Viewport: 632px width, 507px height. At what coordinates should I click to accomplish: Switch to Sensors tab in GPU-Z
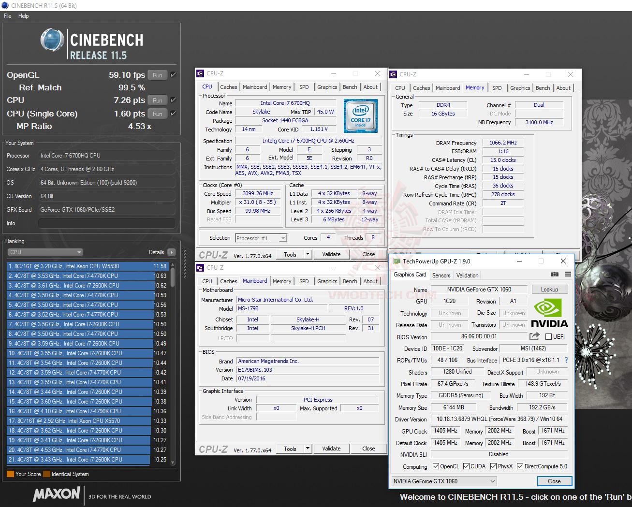click(x=441, y=275)
